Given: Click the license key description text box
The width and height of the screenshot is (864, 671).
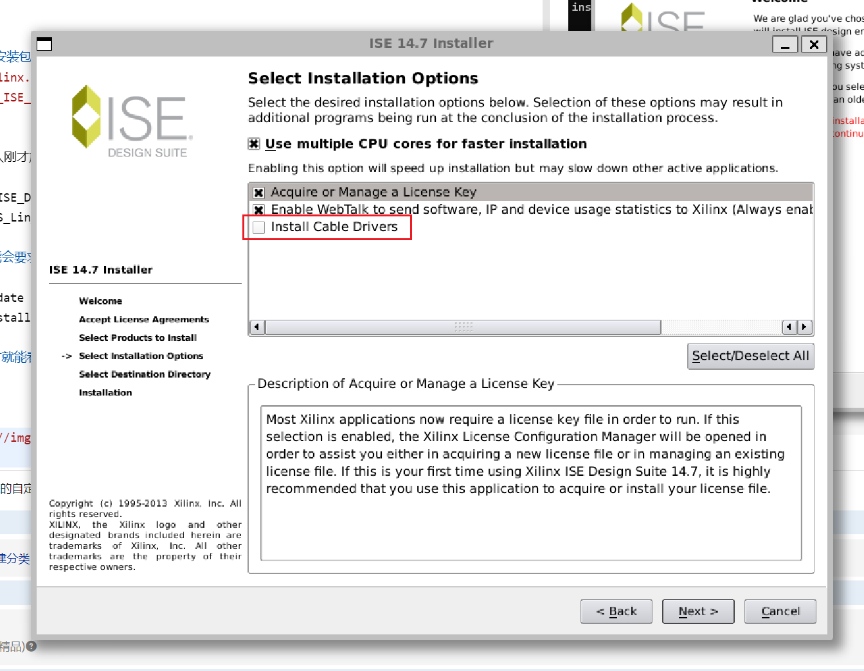Looking at the screenshot, I should pyautogui.click(x=531, y=483).
